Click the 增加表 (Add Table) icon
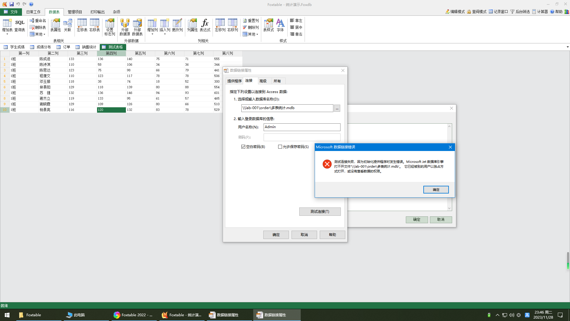 coord(7,25)
